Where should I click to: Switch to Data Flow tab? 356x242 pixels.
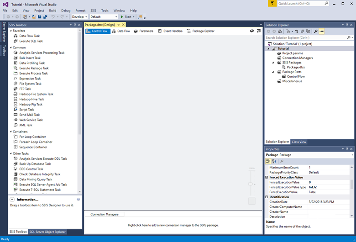click(121, 31)
